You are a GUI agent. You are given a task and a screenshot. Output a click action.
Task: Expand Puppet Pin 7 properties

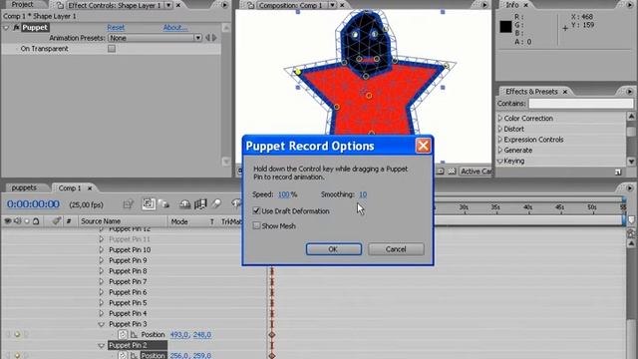102,281
